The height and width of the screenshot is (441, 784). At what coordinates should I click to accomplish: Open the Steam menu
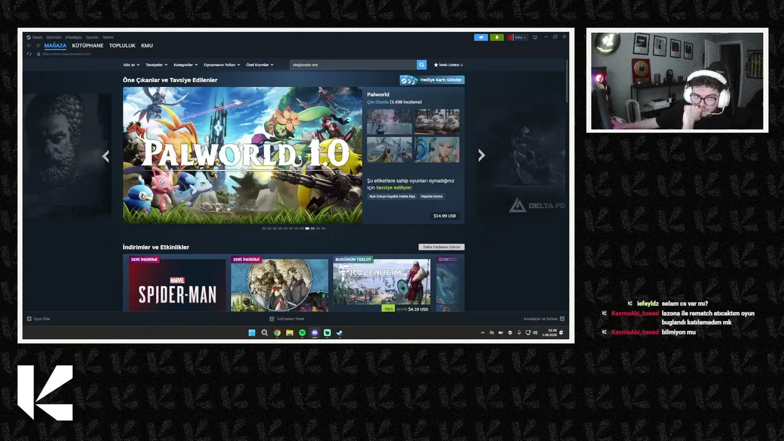coord(37,37)
